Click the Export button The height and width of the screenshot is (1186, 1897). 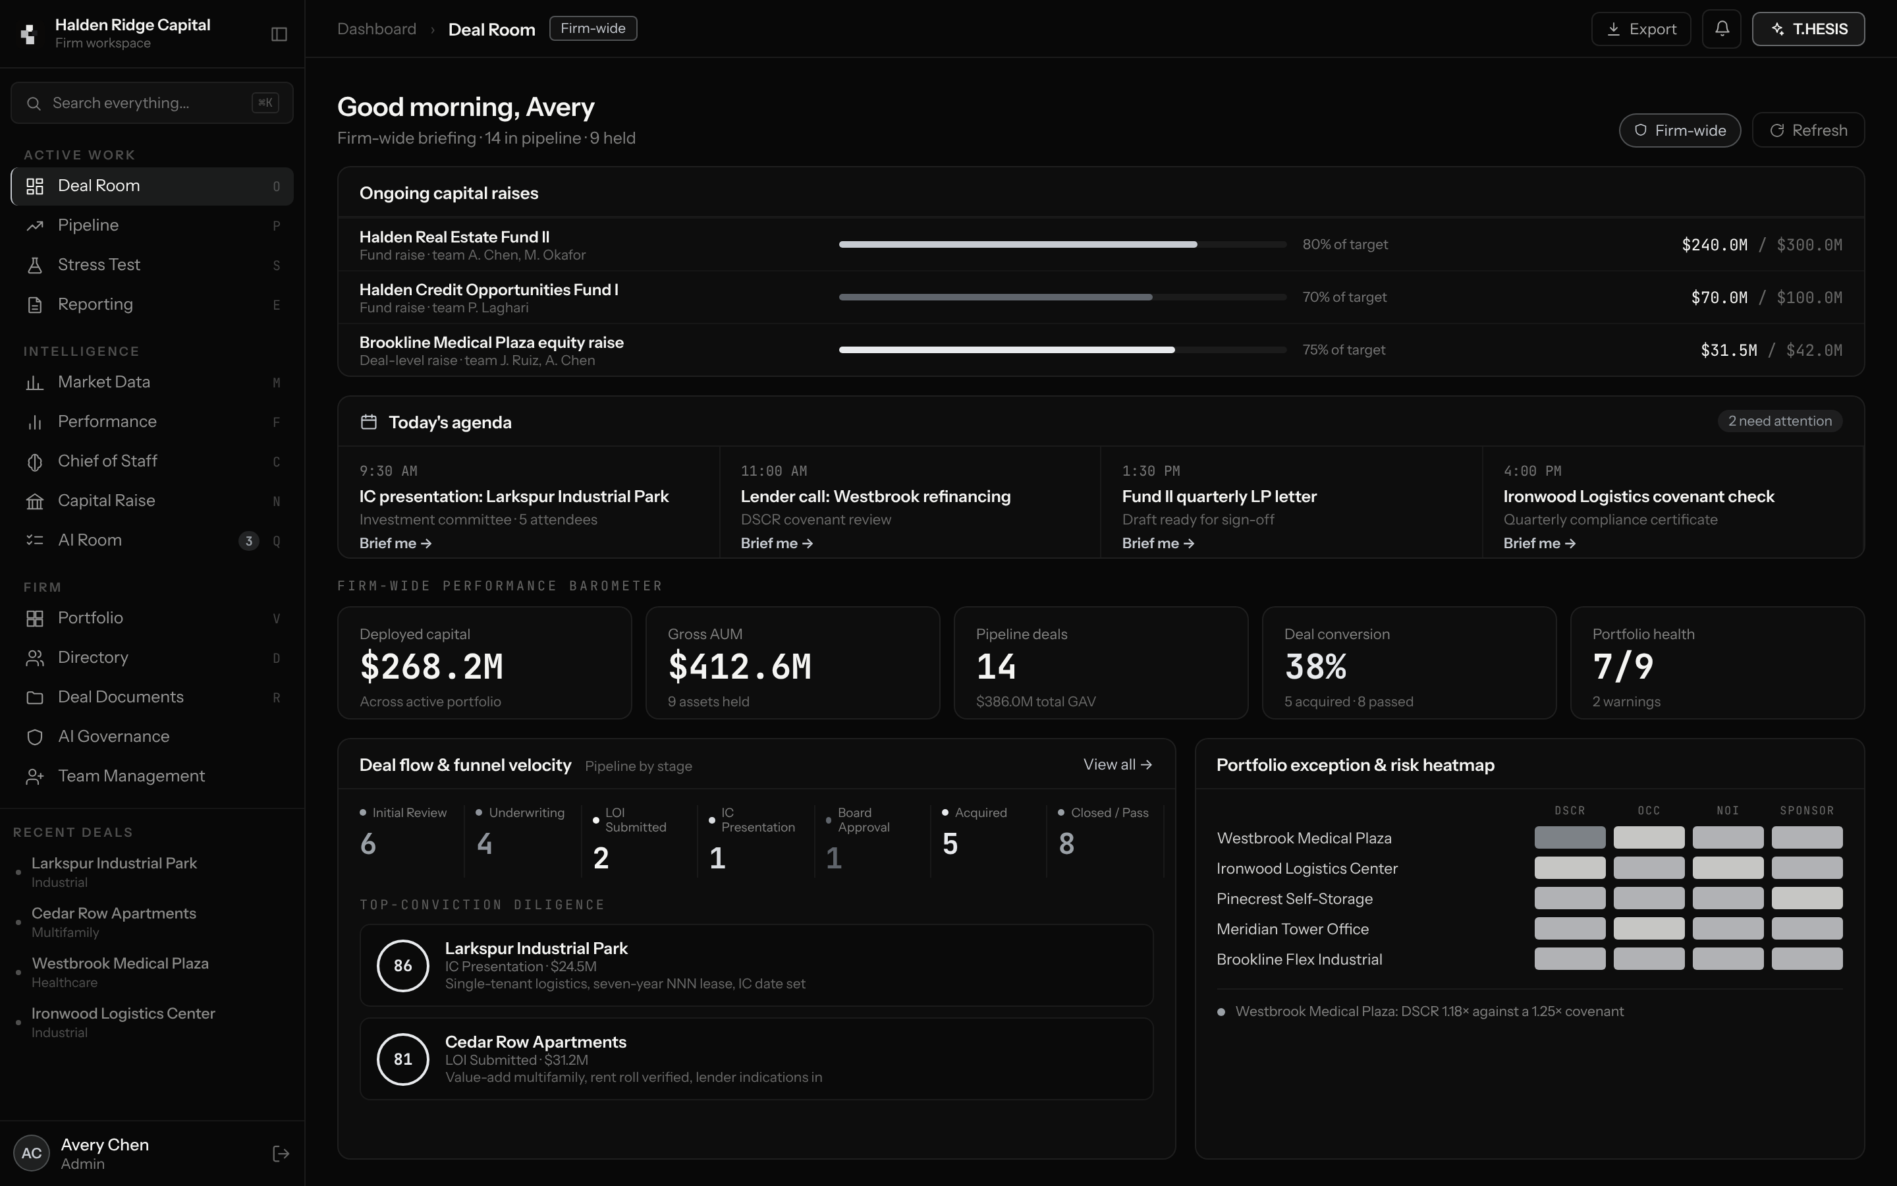[x=1641, y=29]
